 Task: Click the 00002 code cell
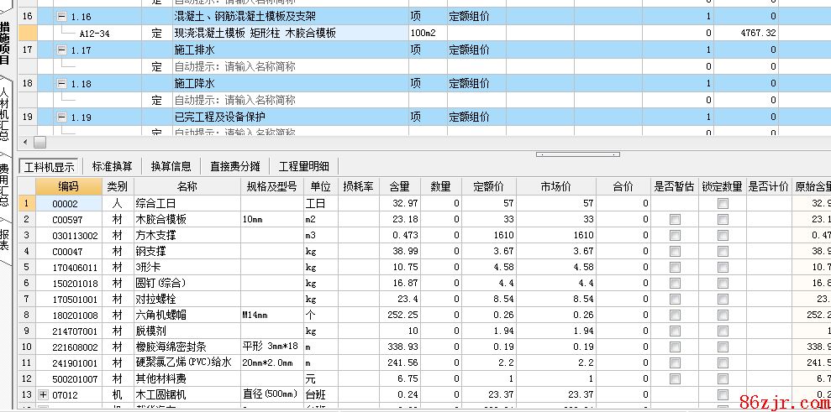[x=67, y=203]
